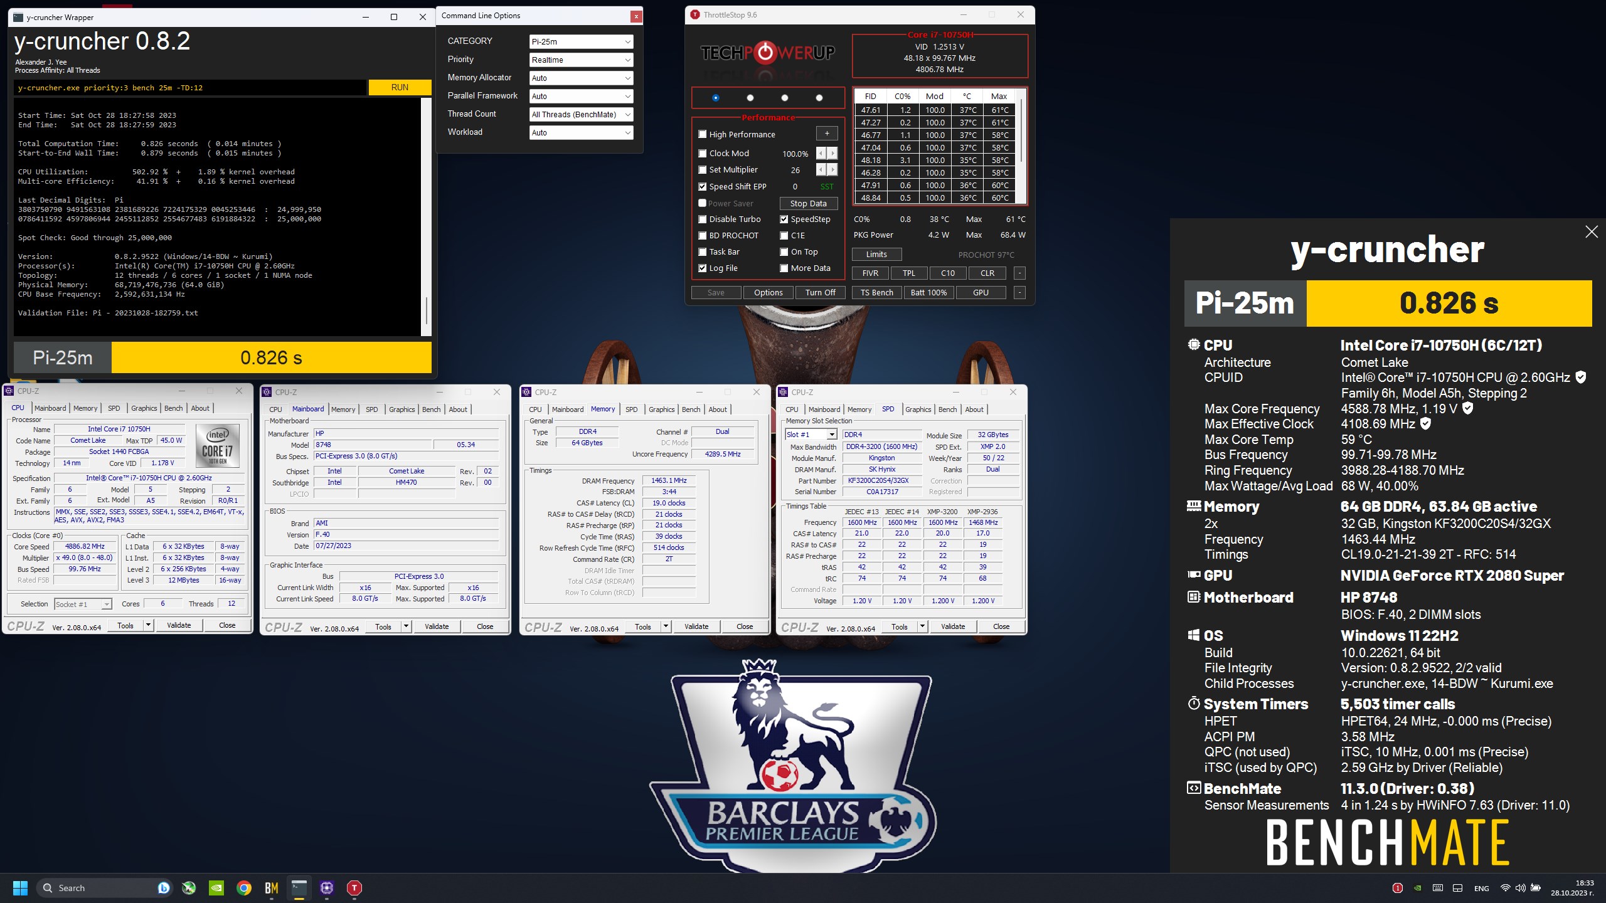Click ThrottleStop title bar icon
1606x903 pixels.
[x=695, y=14]
